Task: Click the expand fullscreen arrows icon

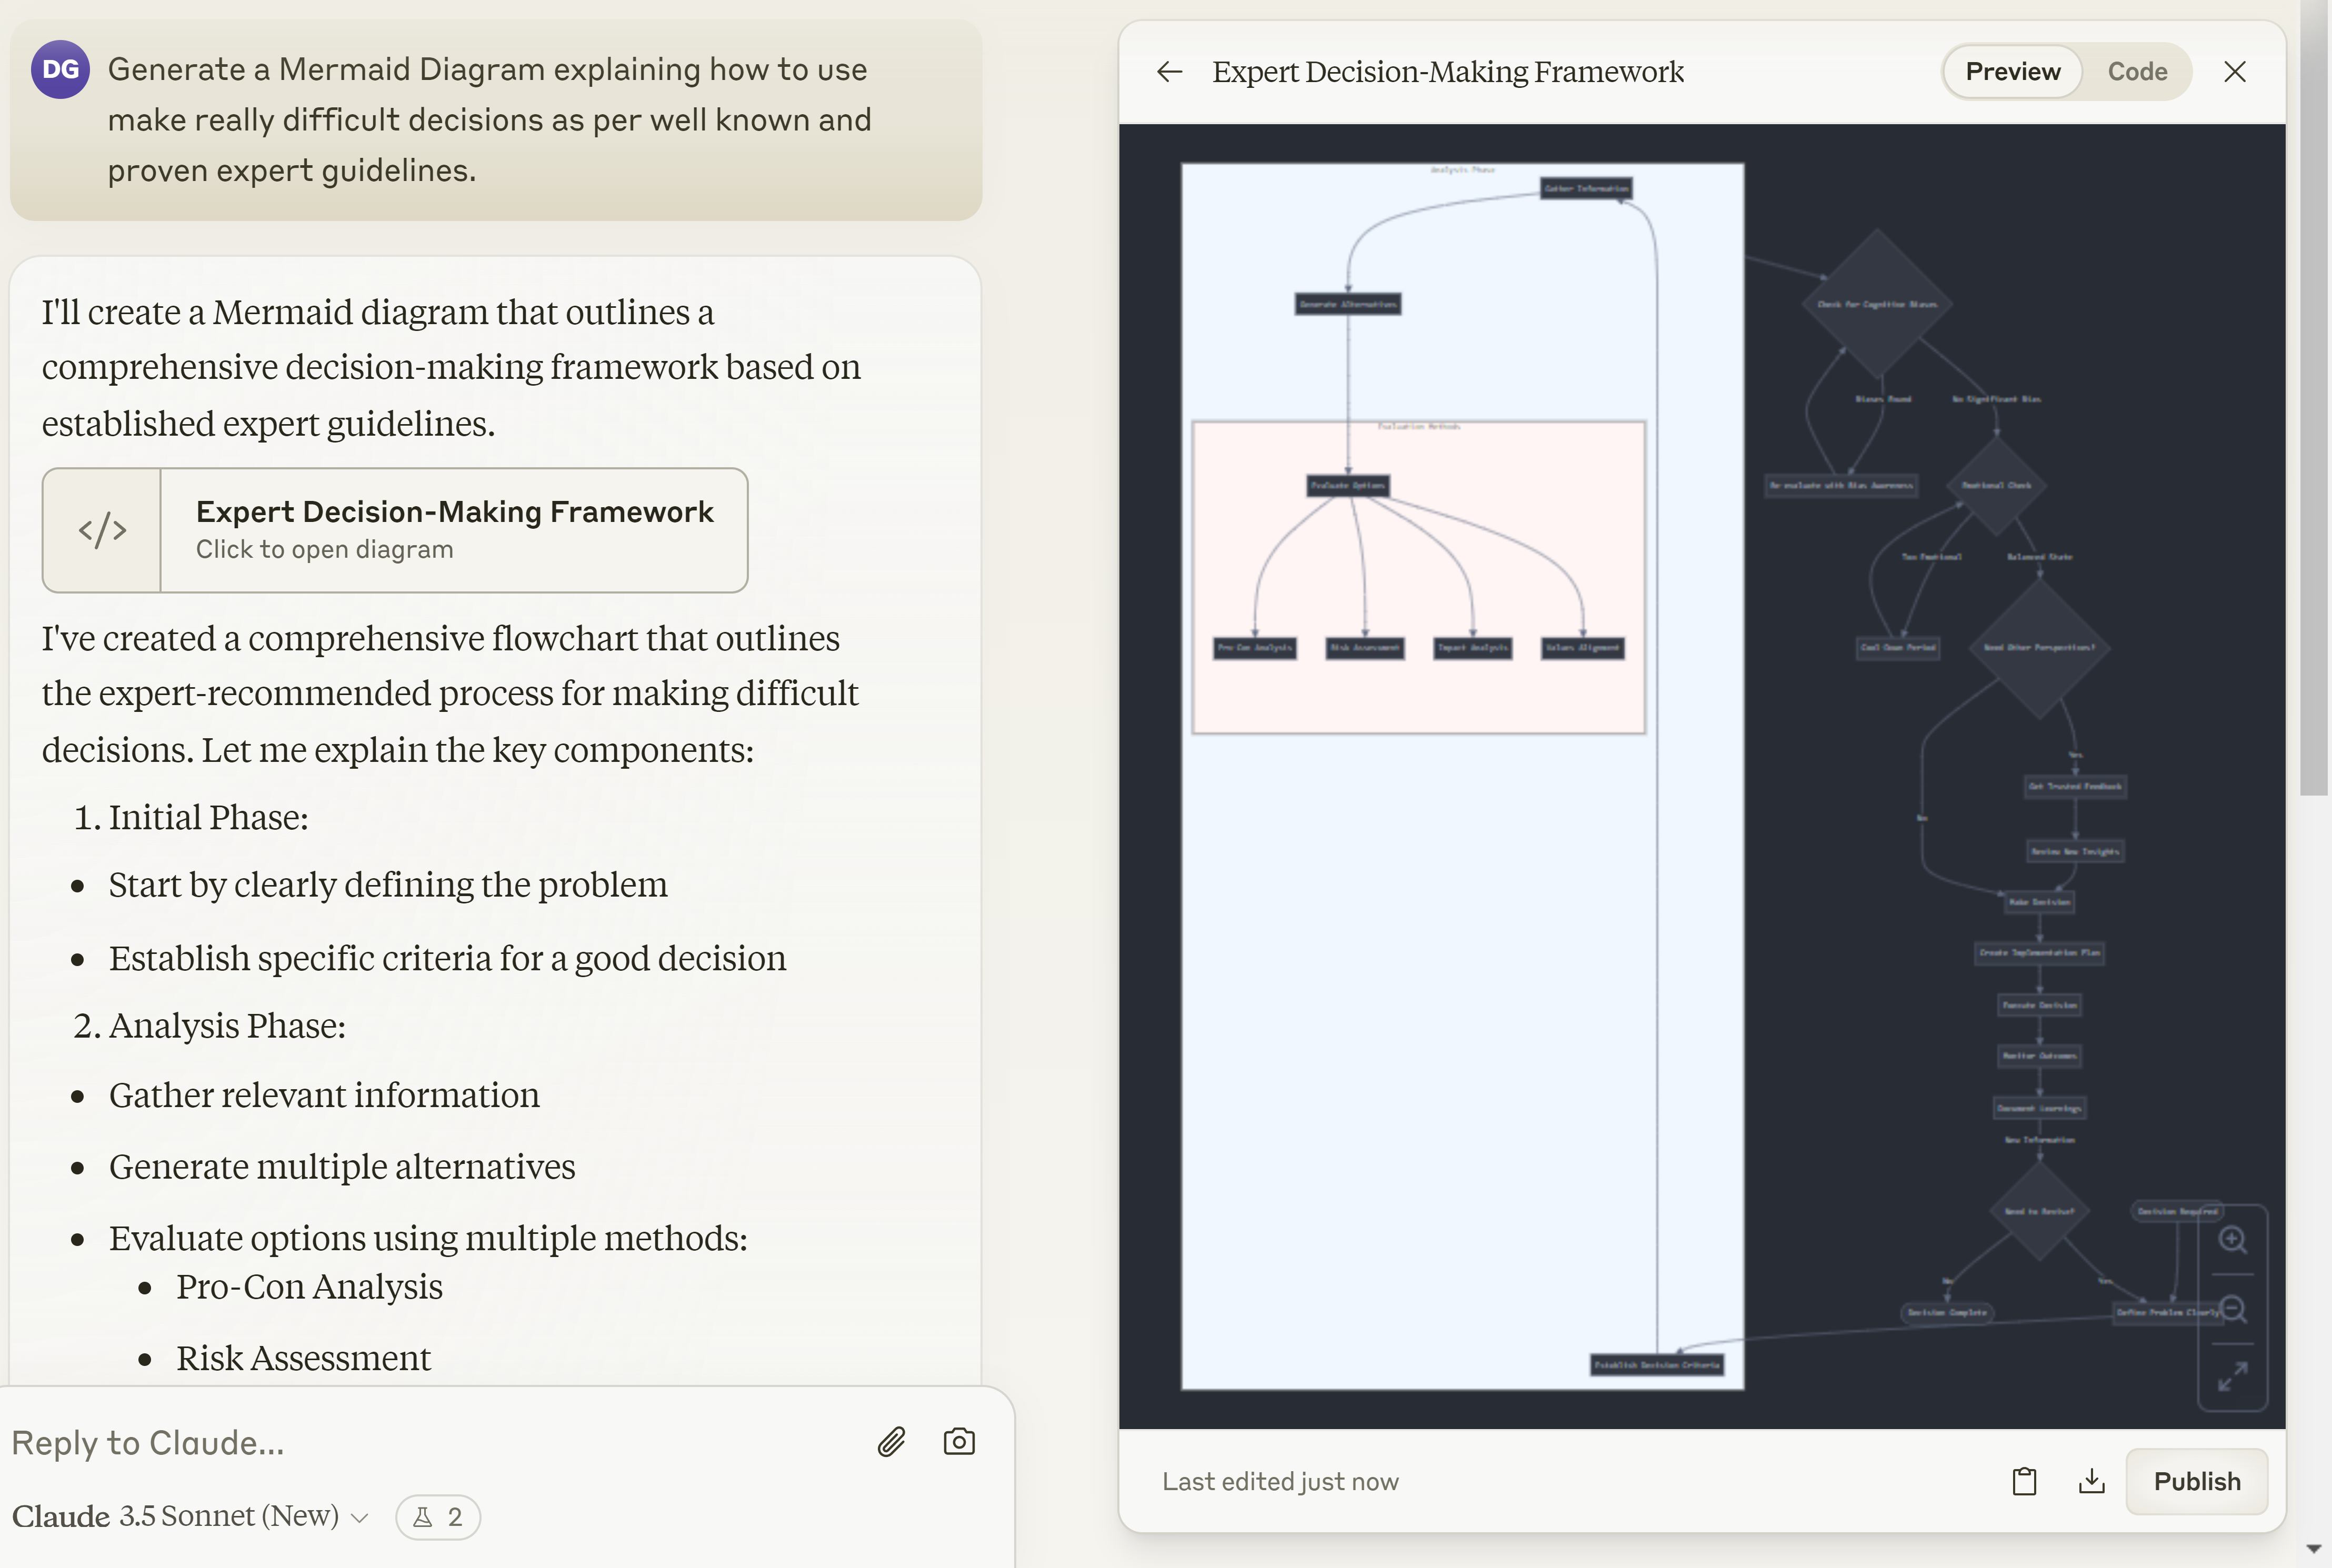Action: click(x=2232, y=1377)
